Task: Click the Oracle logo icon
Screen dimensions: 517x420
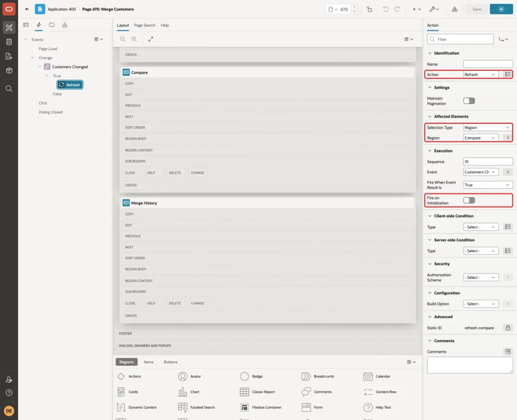Action: (x=9, y=9)
